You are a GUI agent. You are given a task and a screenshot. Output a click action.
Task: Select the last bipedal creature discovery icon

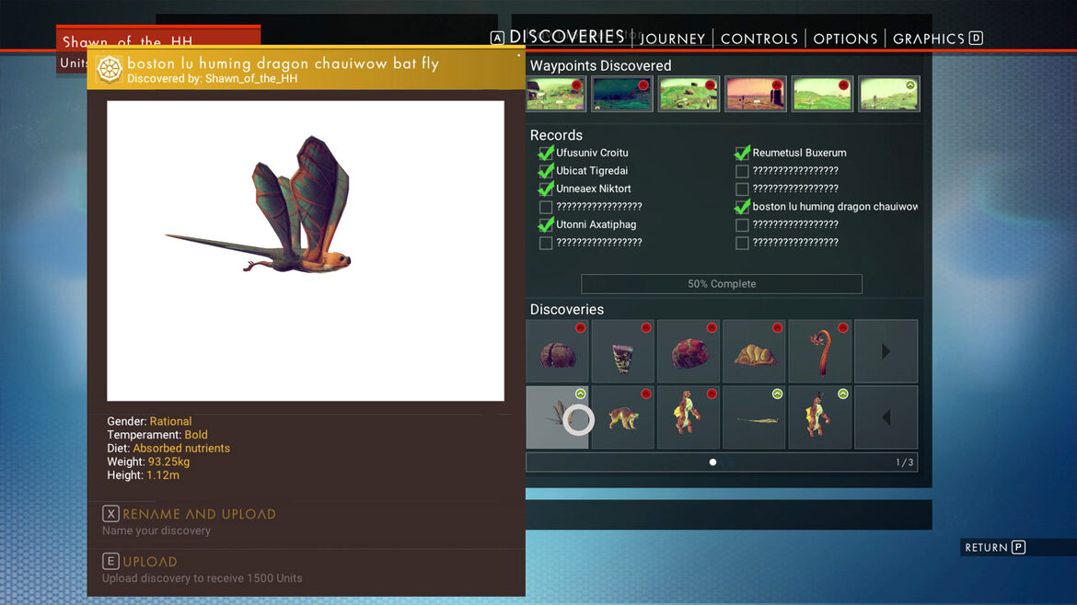(x=819, y=417)
